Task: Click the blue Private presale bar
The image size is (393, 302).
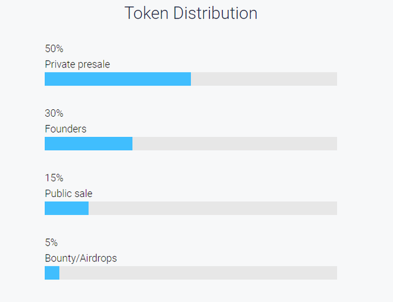Action: pyautogui.click(x=118, y=79)
